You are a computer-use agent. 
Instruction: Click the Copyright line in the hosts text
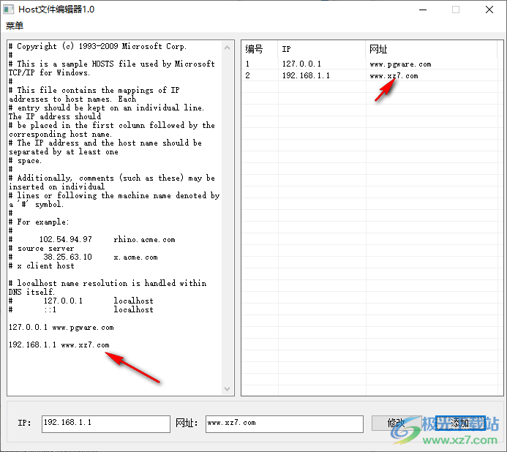pyautogui.click(x=97, y=47)
